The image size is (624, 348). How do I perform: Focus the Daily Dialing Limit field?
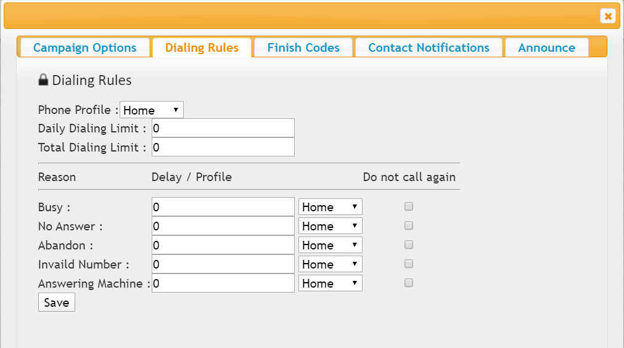click(x=223, y=128)
